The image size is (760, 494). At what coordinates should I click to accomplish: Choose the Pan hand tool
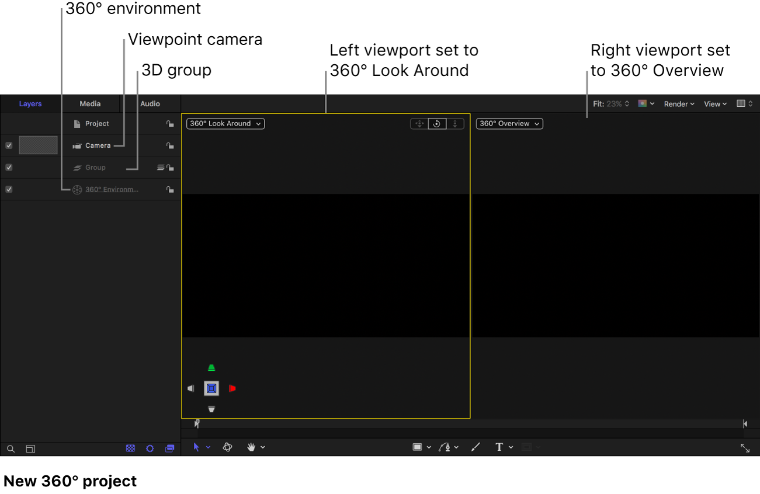point(252,447)
